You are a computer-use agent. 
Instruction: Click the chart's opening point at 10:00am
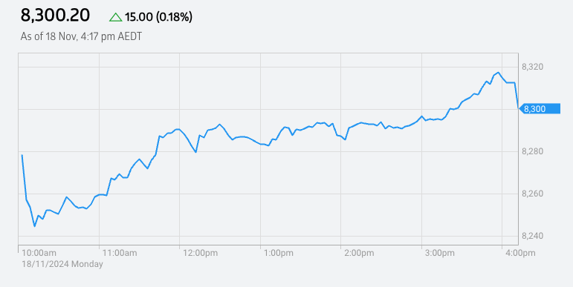click(x=22, y=155)
